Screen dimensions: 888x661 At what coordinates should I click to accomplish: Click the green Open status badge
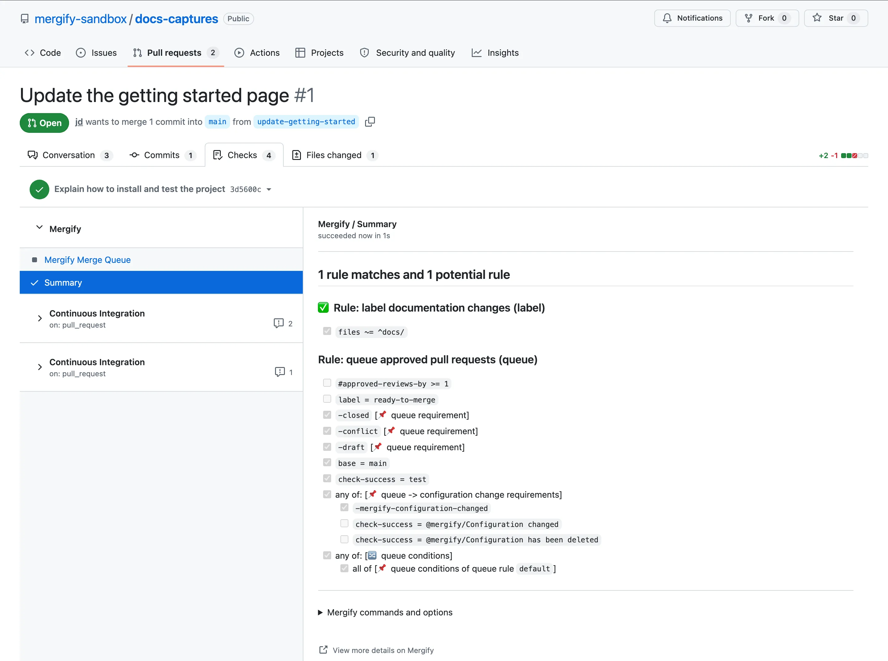click(44, 123)
